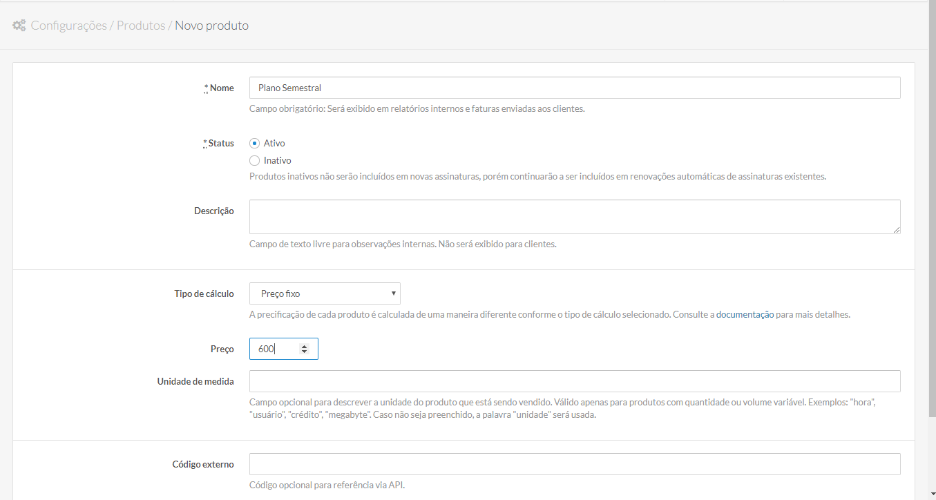Open the documentação link
The height and width of the screenshot is (500, 936).
745,314
